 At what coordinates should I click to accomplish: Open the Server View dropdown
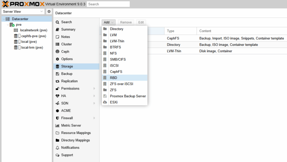point(23,11)
